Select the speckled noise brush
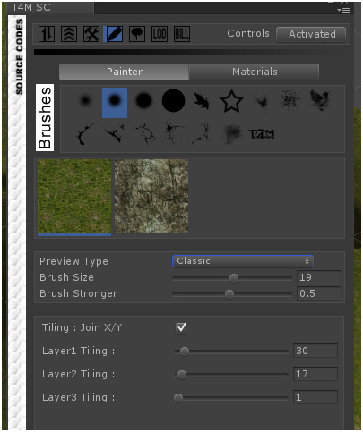The height and width of the screenshot is (432, 363). 290,100
